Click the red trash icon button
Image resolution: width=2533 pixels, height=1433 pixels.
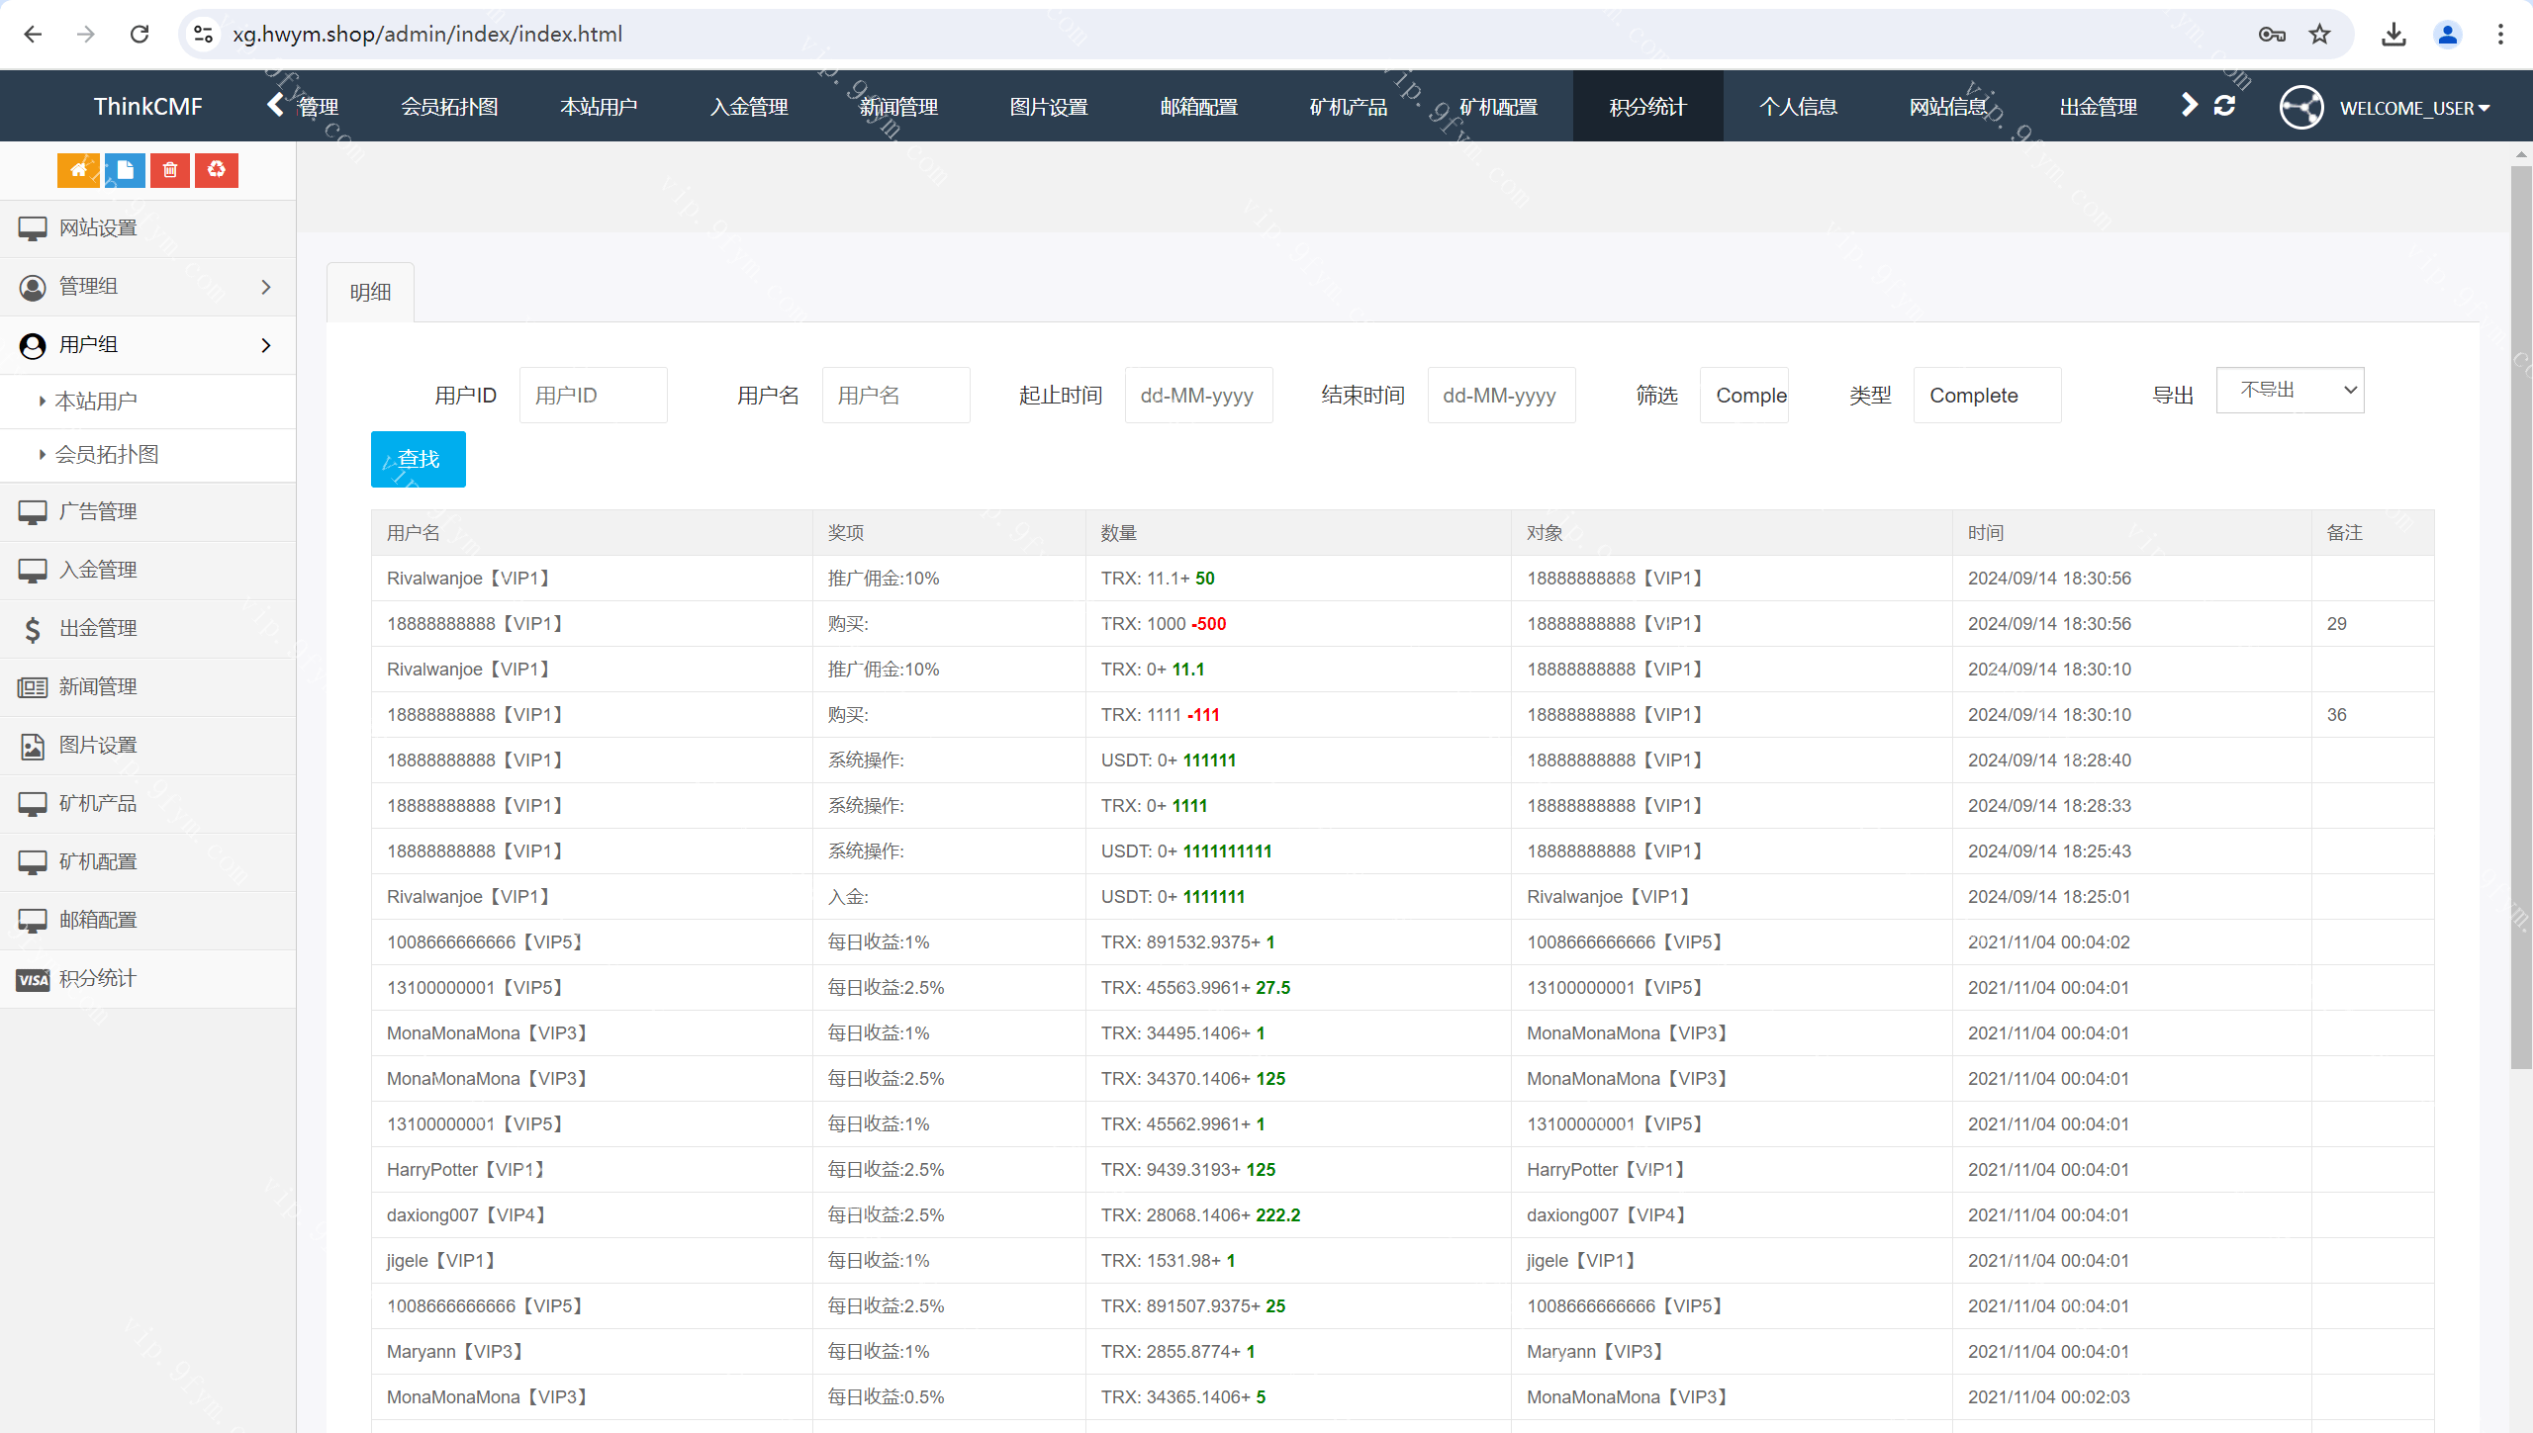[x=170, y=170]
